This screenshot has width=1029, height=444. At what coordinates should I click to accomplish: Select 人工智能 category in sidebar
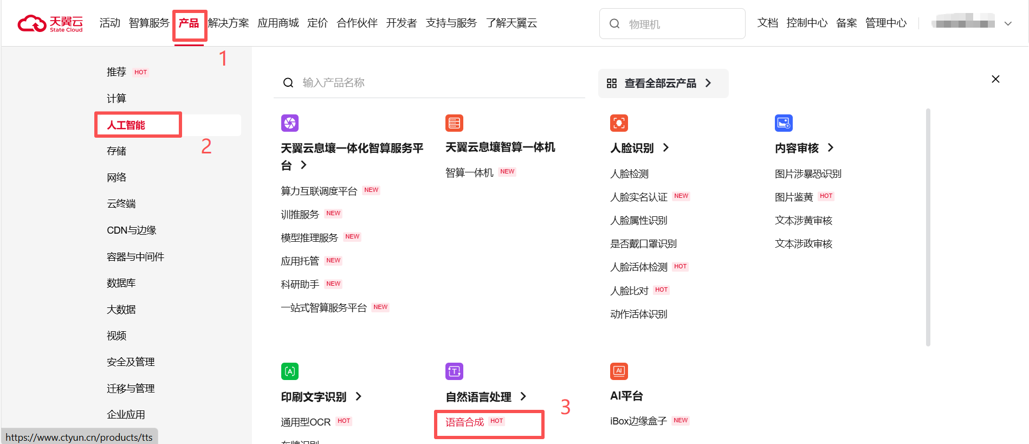pos(126,125)
